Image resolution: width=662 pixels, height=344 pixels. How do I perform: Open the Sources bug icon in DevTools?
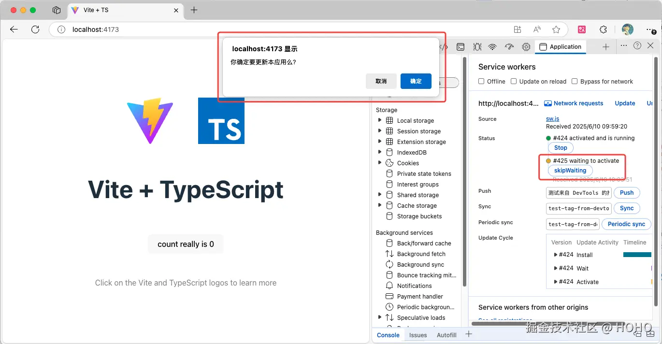(x=477, y=47)
